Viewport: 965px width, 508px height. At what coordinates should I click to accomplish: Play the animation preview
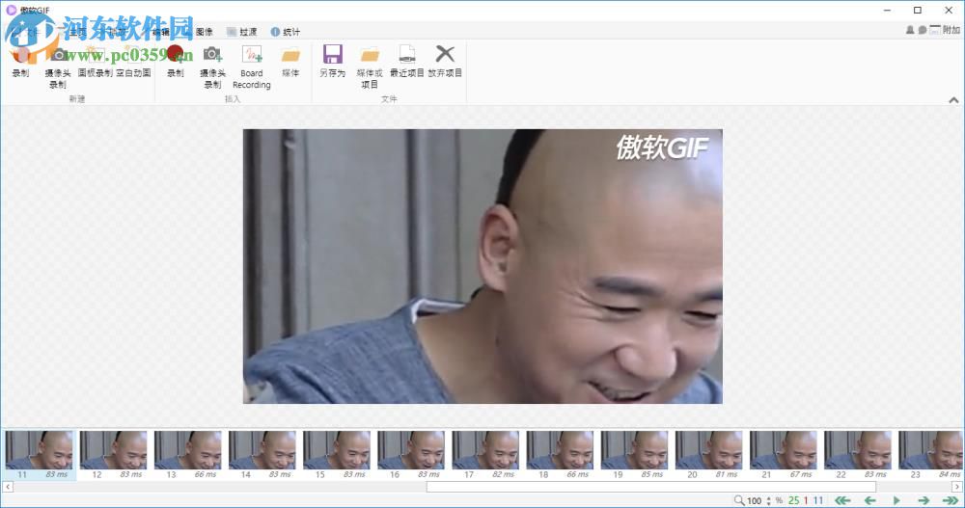896,500
